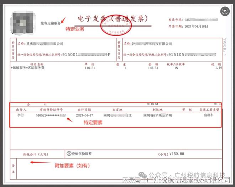Click the title 电子发票(普通发票)

113,19
